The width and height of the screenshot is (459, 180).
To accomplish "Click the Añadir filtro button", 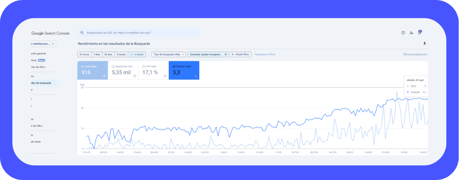I will (241, 54).
